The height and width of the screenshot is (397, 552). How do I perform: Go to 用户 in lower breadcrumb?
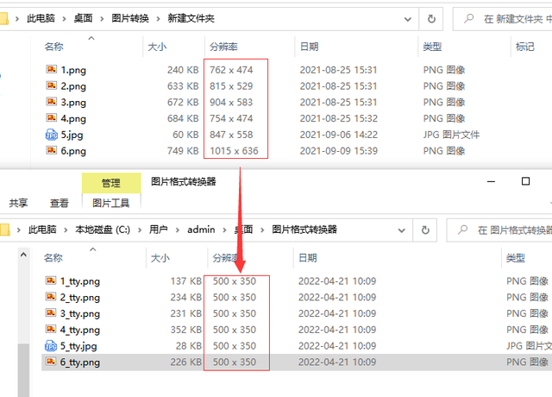pyautogui.click(x=159, y=230)
